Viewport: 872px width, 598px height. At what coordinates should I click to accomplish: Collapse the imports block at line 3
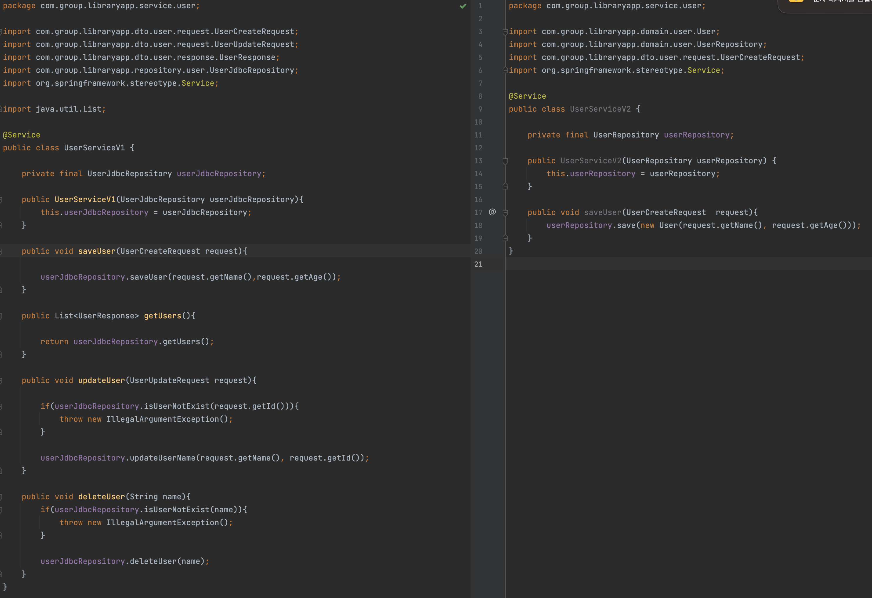tap(505, 32)
